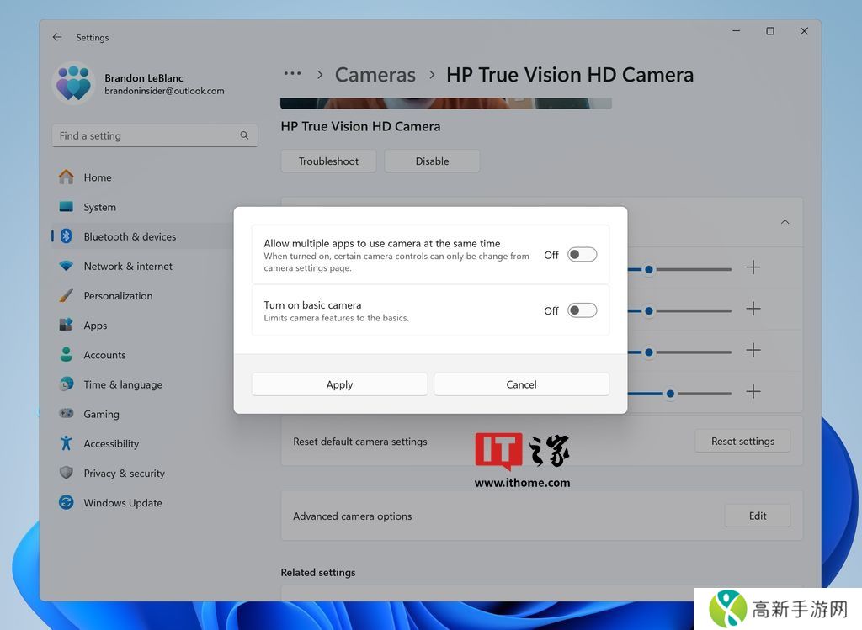This screenshot has height=630, width=862.
Task: Expand breadcrumb ellipsis menu
Action: tap(292, 74)
